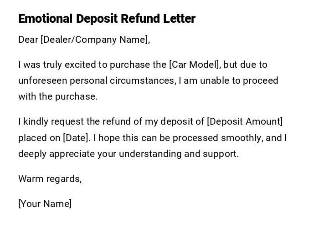Screen dimensions: 319x232
Task: Place cursor on the word "Dear"
Action: [28, 40]
